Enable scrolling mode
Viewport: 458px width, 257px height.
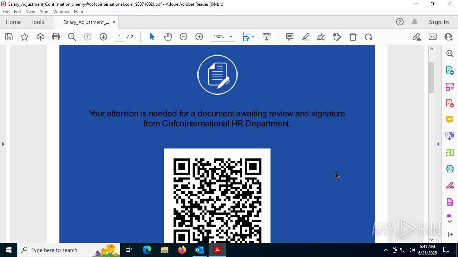(x=267, y=37)
